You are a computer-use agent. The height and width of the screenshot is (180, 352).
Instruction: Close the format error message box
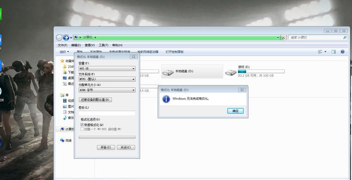click(x=242, y=90)
